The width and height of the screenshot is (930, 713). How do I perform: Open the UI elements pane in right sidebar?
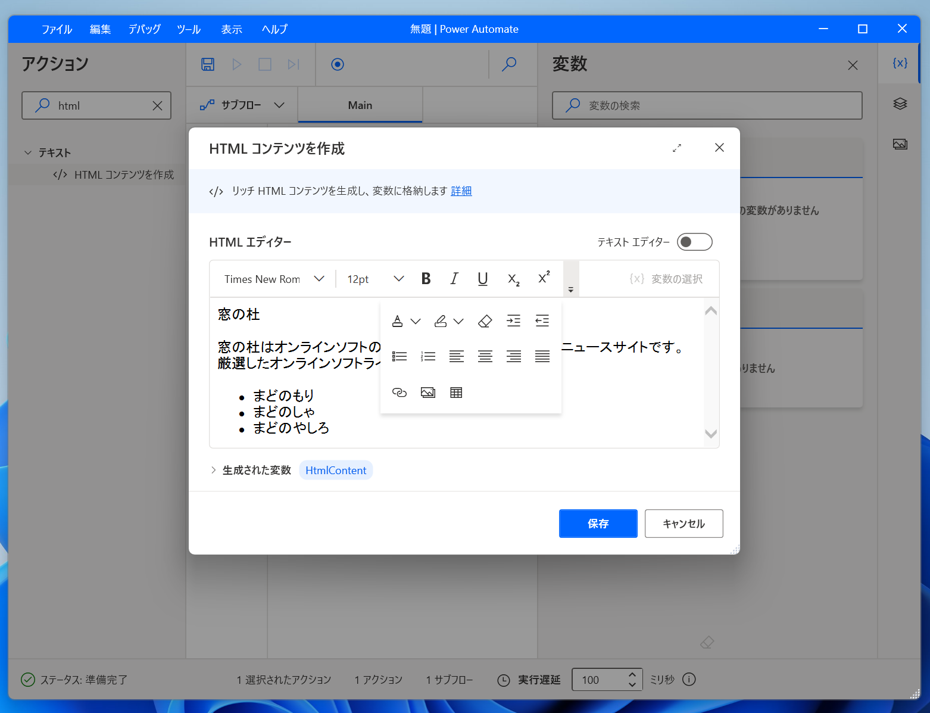tap(900, 104)
